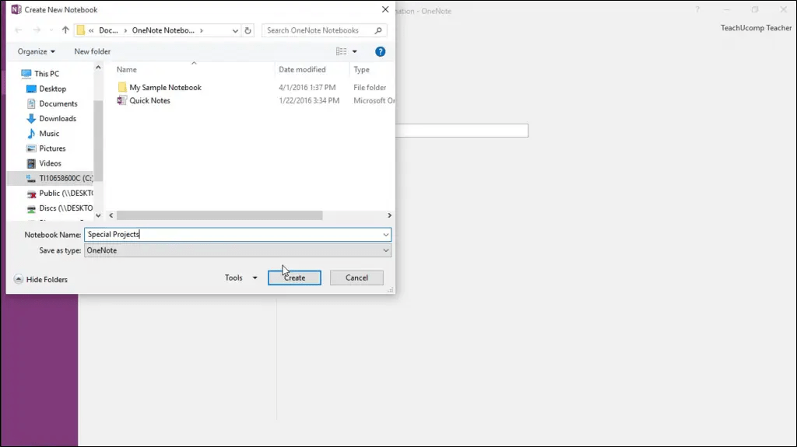The height and width of the screenshot is (447, 797).
Task: Go up one folder level
Action: pyautogui.click(x=65, y=30)
